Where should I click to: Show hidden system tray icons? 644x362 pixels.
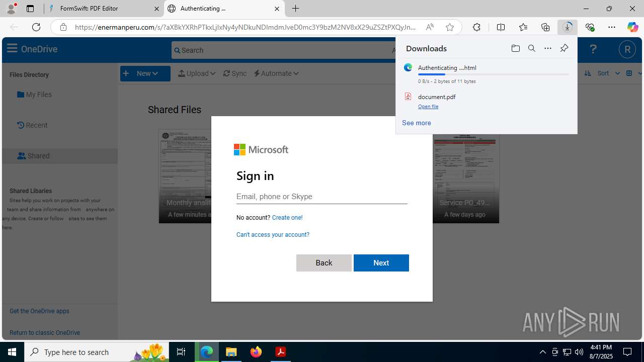542,352
